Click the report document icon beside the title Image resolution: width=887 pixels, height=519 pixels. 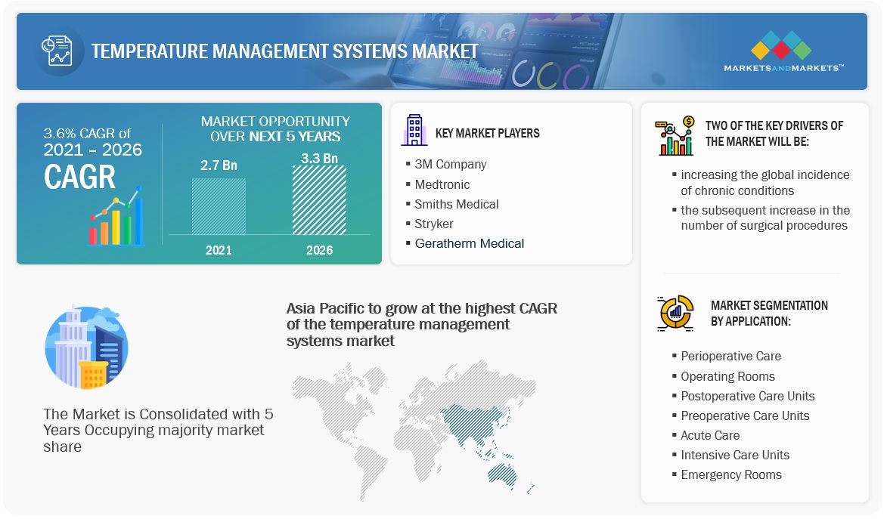(60, 51)
